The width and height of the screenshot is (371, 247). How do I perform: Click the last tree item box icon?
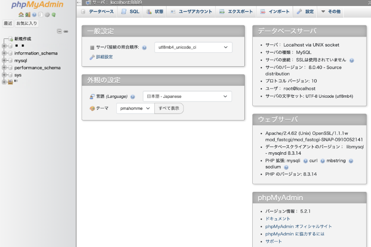[10, 82]
